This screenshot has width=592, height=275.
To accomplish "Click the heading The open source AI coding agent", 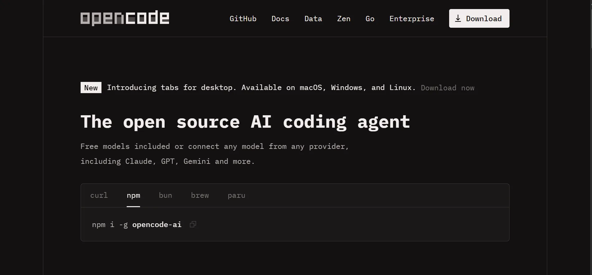I will (x=245, y=122).
